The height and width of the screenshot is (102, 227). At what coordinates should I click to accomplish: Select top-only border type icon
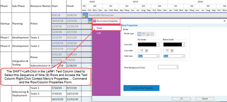[144, 34]
